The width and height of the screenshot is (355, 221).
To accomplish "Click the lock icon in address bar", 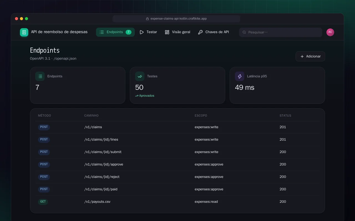I will click(x=148, y=19).
